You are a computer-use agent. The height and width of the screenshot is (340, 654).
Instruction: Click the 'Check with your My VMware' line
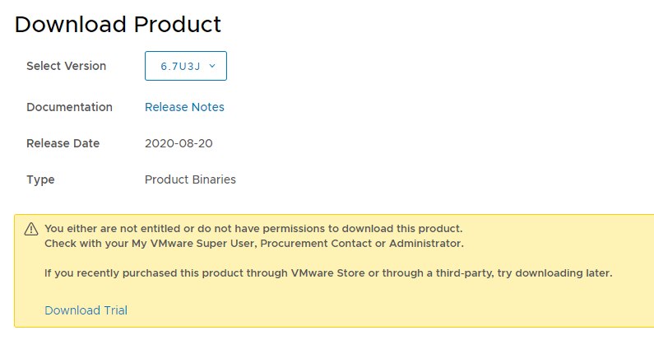pos(254,244)
